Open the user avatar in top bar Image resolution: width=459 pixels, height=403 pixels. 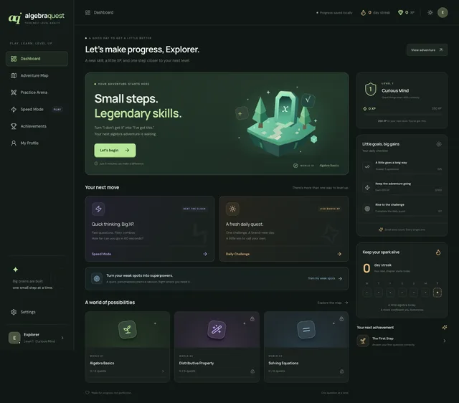[x=443, y=13]
